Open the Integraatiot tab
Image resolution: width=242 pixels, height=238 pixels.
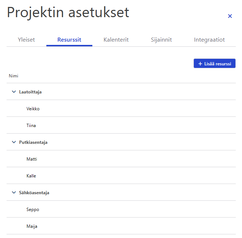click(x=210, y=40)
